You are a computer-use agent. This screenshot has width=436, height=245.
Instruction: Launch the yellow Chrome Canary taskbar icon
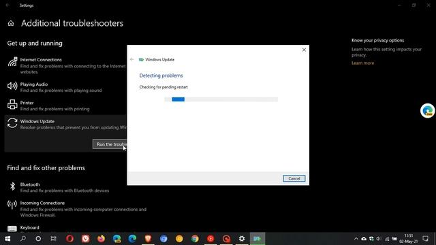179,239
